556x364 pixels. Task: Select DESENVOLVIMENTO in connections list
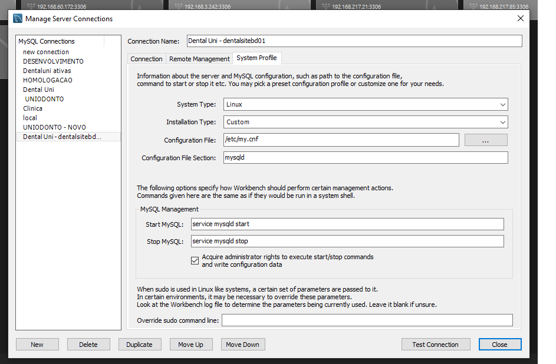pos(53,61)
